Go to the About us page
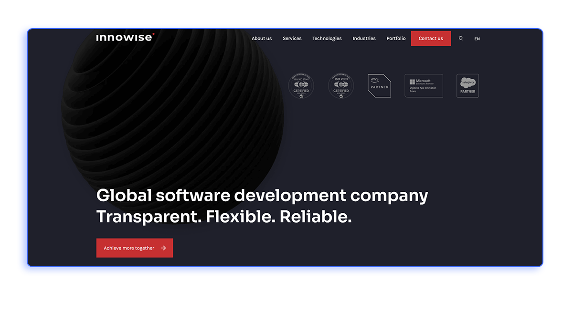573x322 pixels. click(x=262, y=38)
